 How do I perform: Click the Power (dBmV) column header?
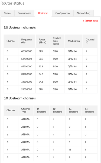pyautogui.click(x=43, y=41)
